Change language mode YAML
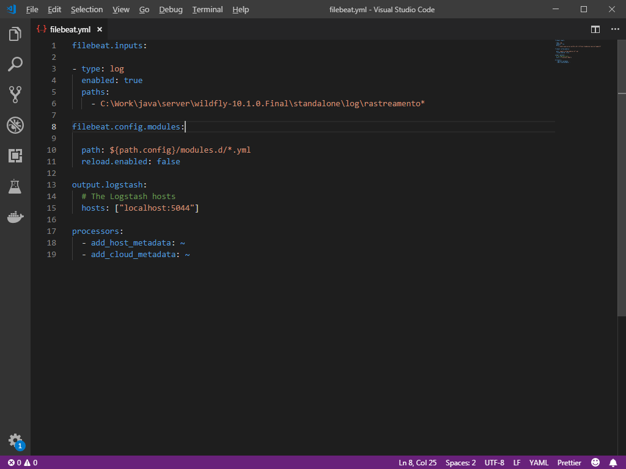The height and width of the screenshot is (469, 626). (539, 463)
